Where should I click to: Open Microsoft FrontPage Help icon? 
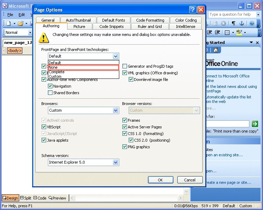251,23
